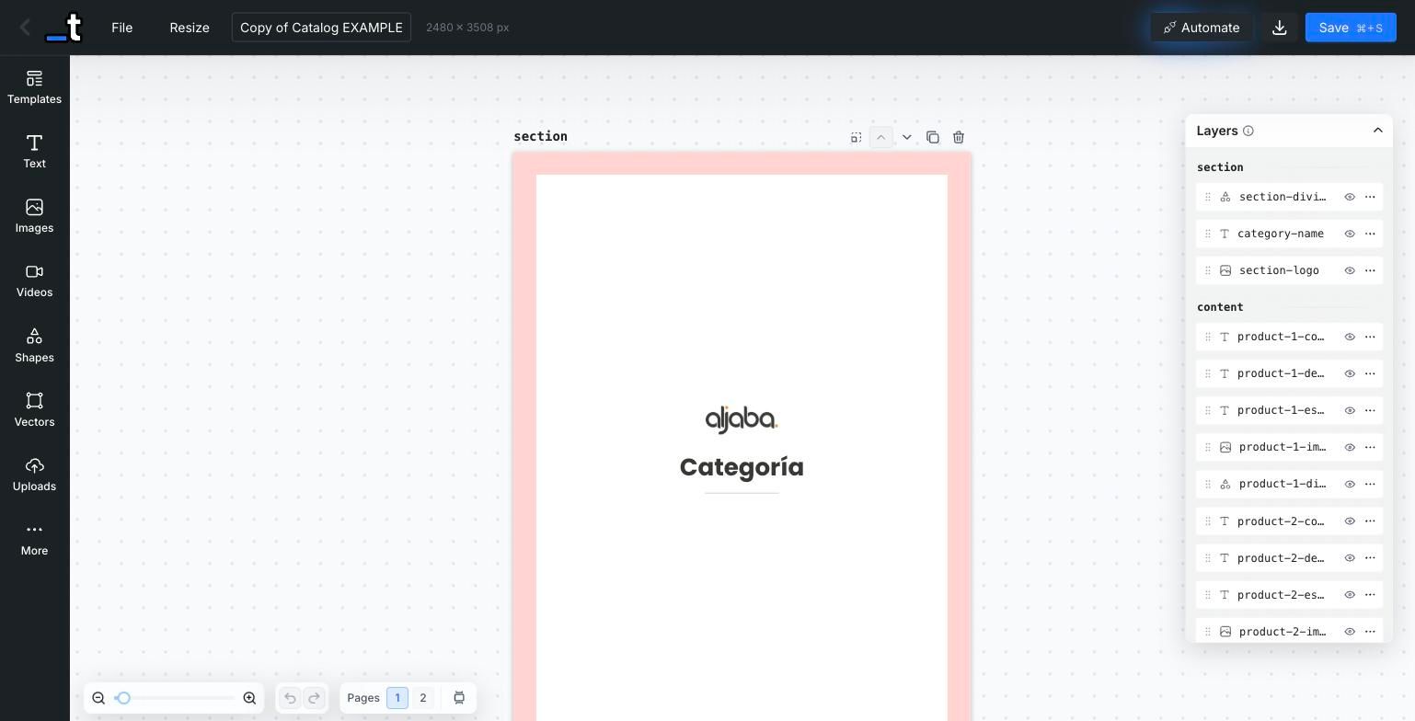
Task: Switch to page 1
Action: click(x=397, y=698)
